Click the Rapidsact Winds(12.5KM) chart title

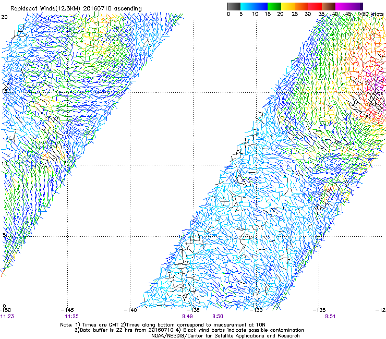coord(76,9)
